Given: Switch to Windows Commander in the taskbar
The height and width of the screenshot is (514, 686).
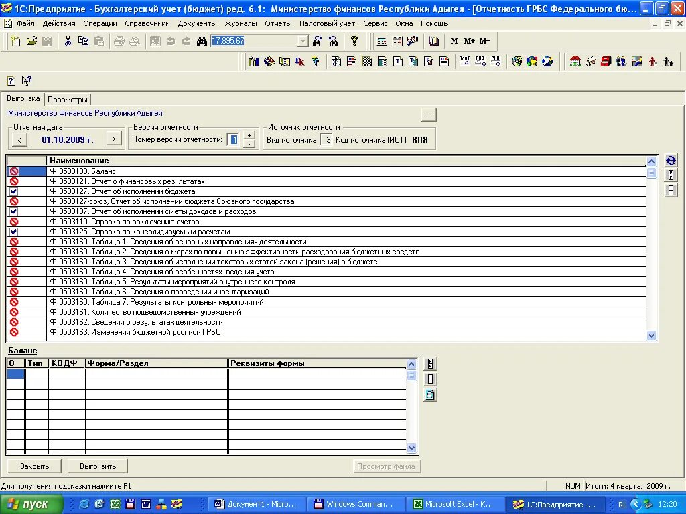Looking at the screenshot, I should click(356, 504).
